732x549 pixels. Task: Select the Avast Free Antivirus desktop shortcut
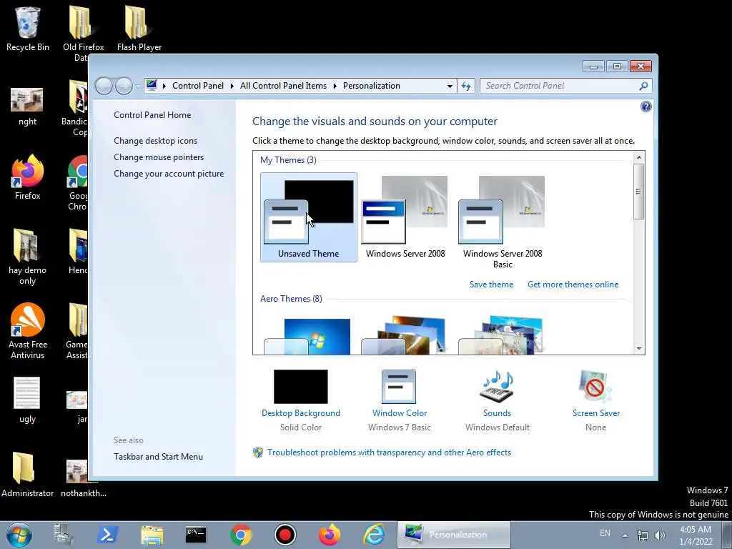point(28,331)
